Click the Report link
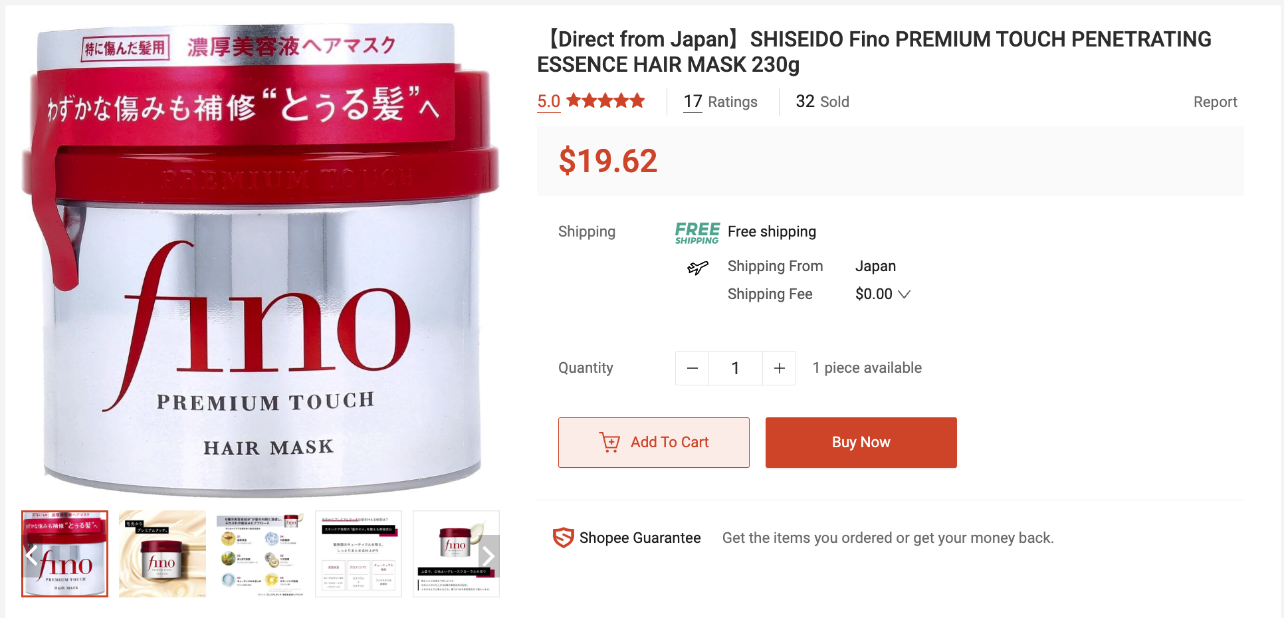The height and width of the screenshot is (618, 1284). [1215, 102]
